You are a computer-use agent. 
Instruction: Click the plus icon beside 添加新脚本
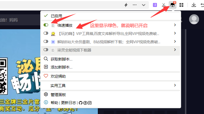[x=46, y=67]
